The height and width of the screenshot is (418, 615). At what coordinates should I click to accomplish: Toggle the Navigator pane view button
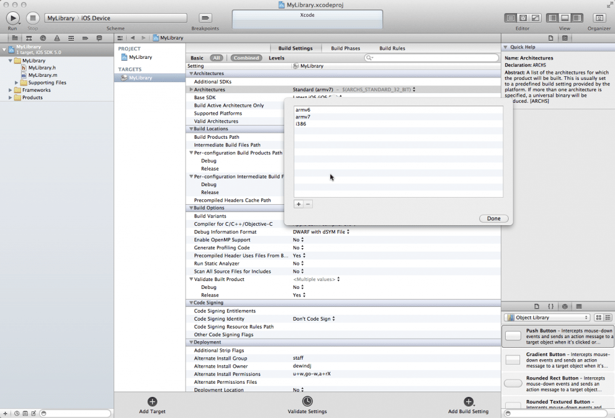point(553,18)
